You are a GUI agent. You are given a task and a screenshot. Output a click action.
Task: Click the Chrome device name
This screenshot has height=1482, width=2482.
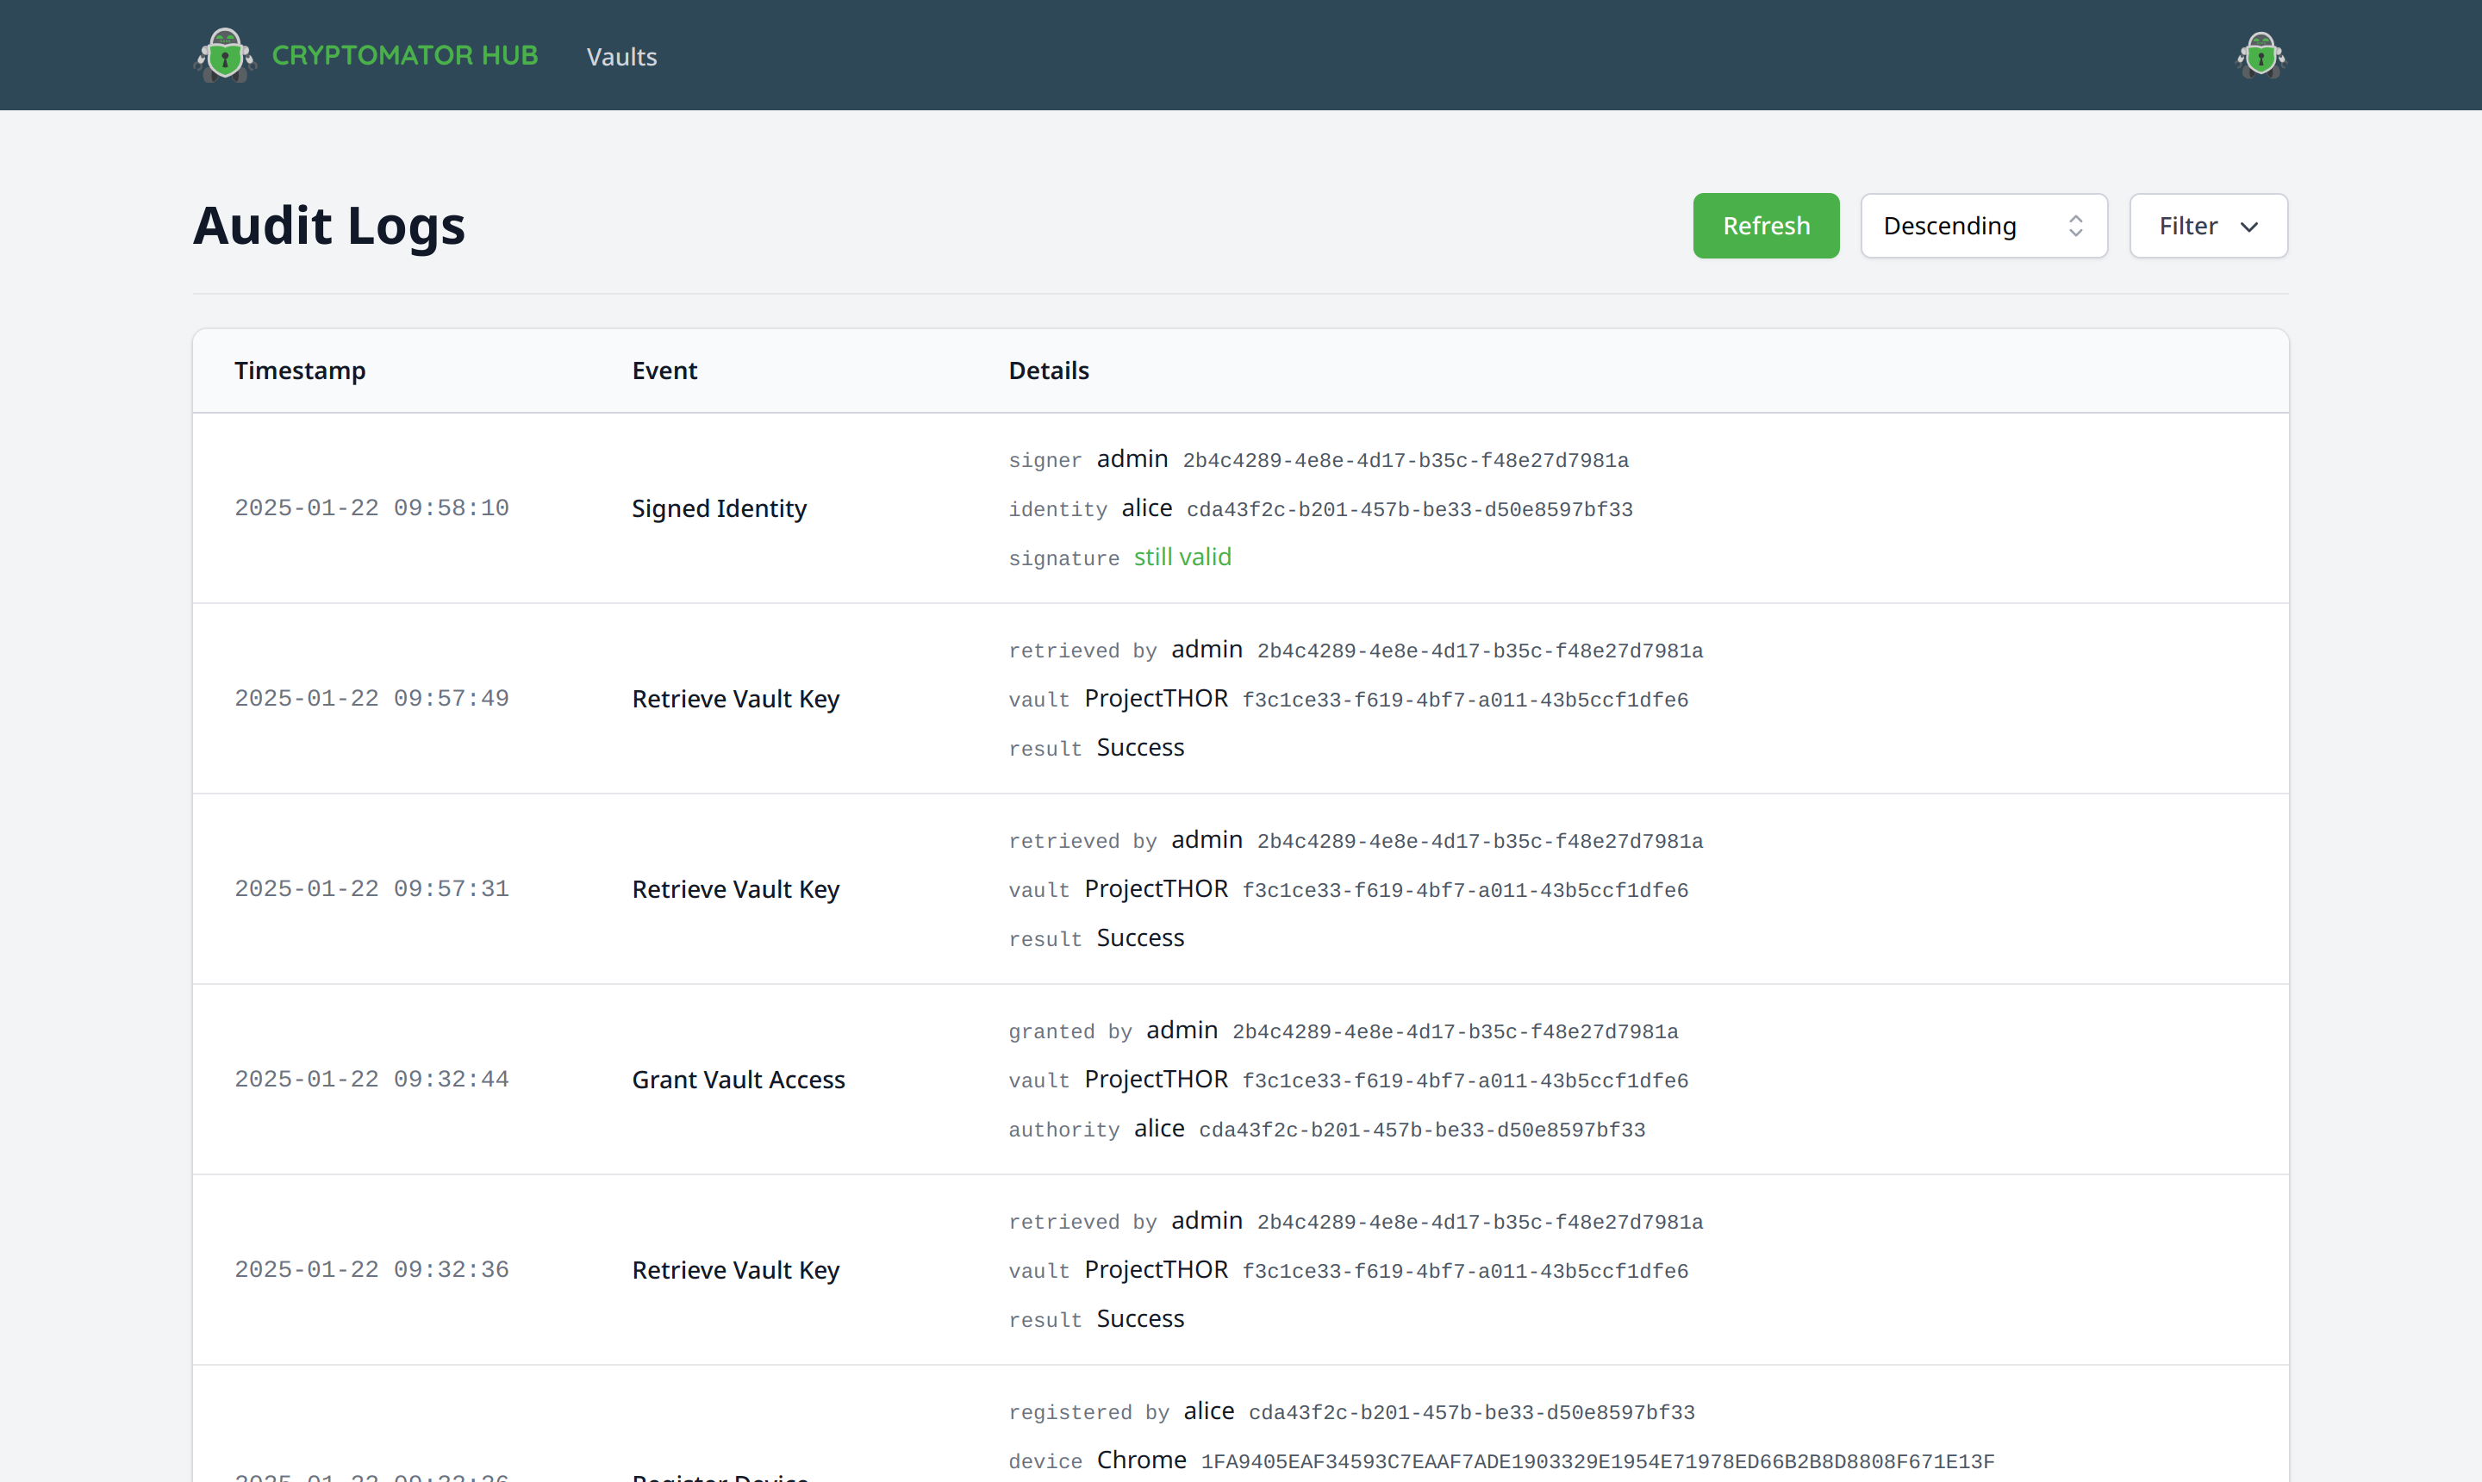pyautogui.click(x=1142, y=1460)
